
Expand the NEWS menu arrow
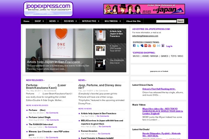[58, 21]
